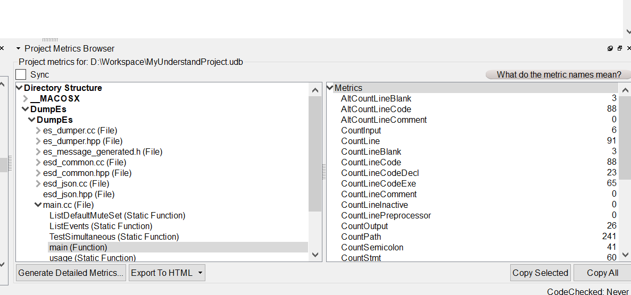Expand the __MACOSX folder
The height and width of the screenshot is (295, 631).
pyautogui.click(x=26, y=98)
